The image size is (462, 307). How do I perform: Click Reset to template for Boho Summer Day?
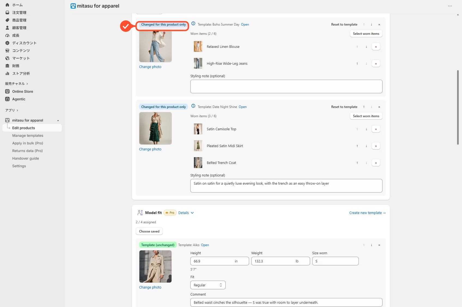click(344, 24)
